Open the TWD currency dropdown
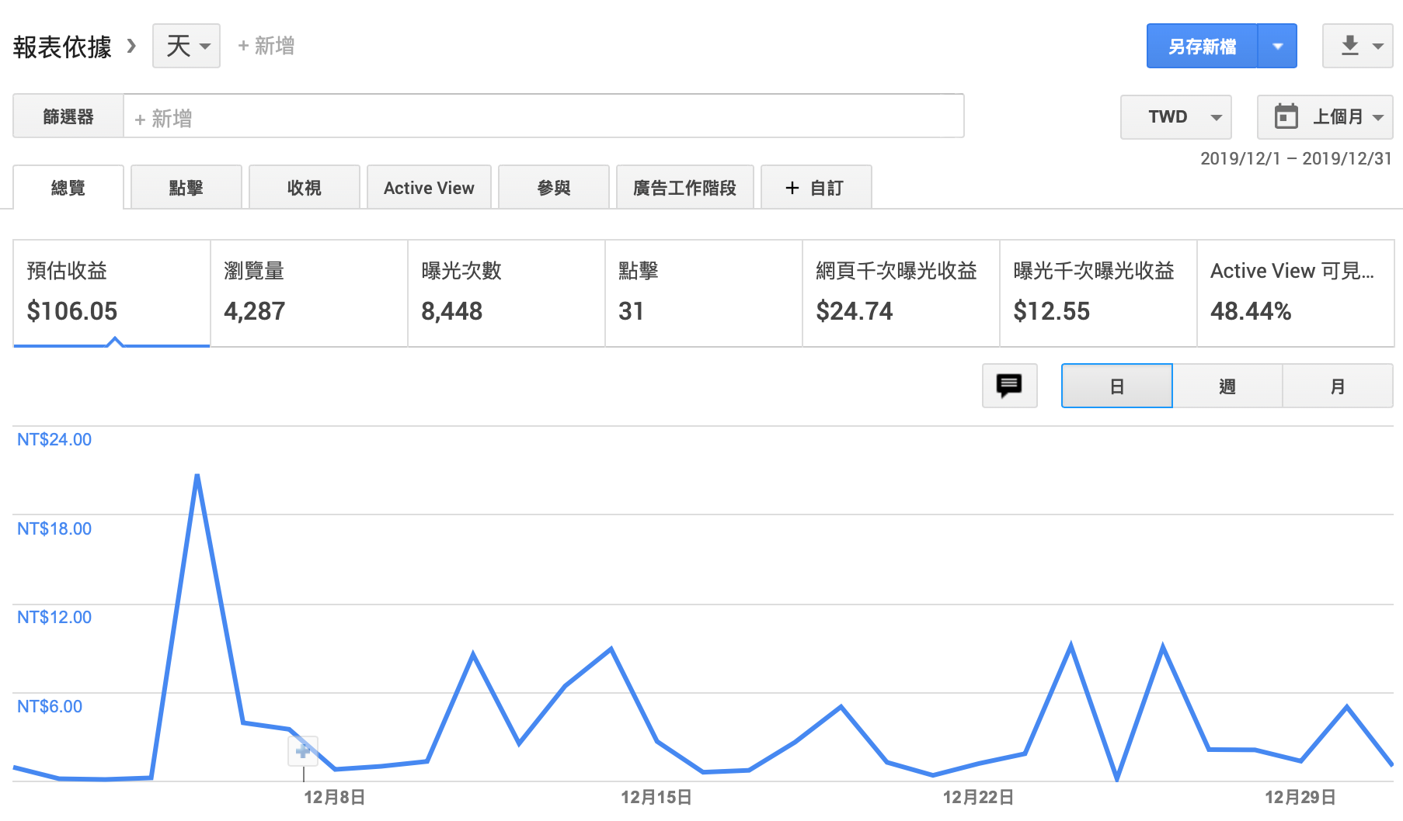Screen dimensions: 1403x821 click(1175, 117)
